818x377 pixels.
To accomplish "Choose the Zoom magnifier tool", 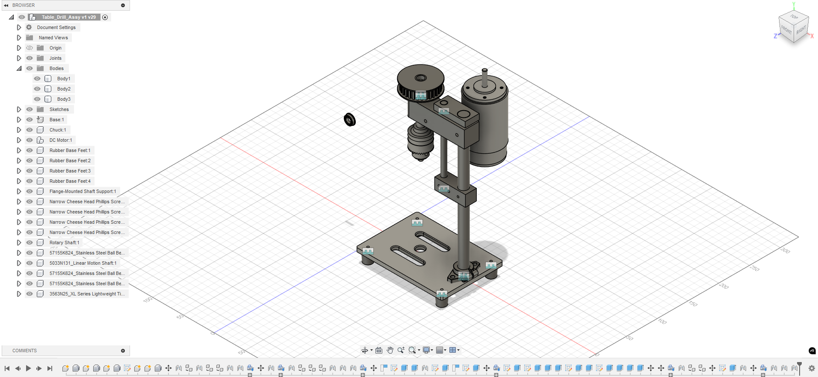I will tap(401, 350).
